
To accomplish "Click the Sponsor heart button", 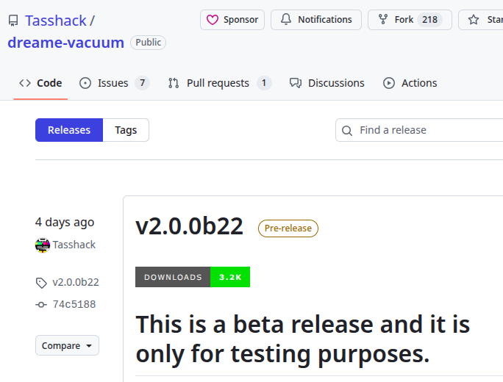I will tap(232, 20).
